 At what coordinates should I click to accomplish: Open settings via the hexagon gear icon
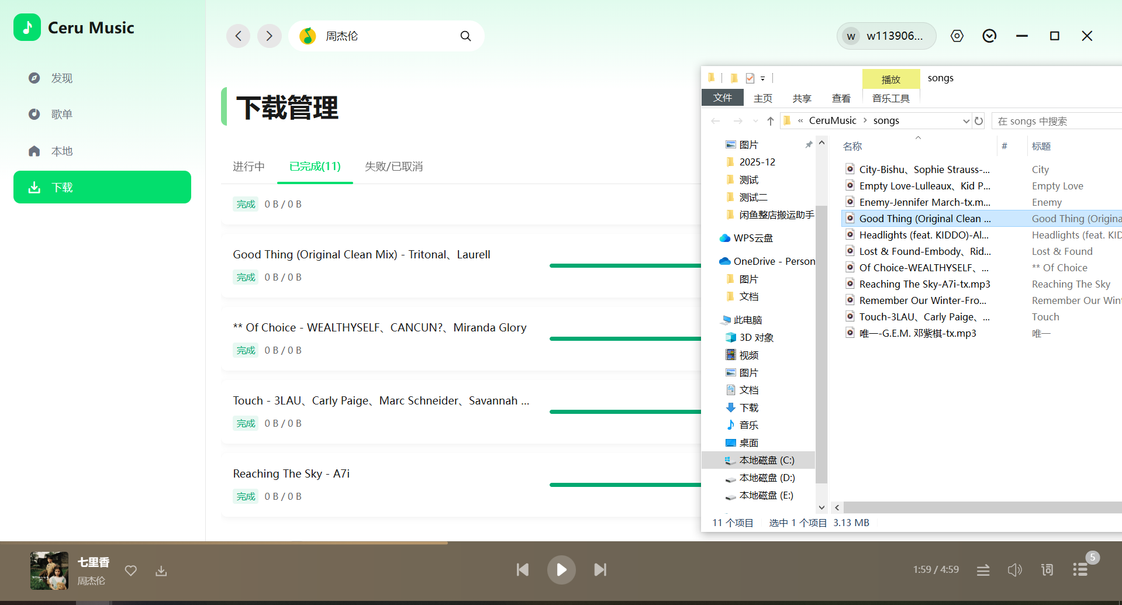[957, 36]
